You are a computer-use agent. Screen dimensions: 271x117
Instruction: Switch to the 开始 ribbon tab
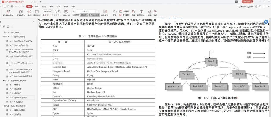(x=29, y=6)
